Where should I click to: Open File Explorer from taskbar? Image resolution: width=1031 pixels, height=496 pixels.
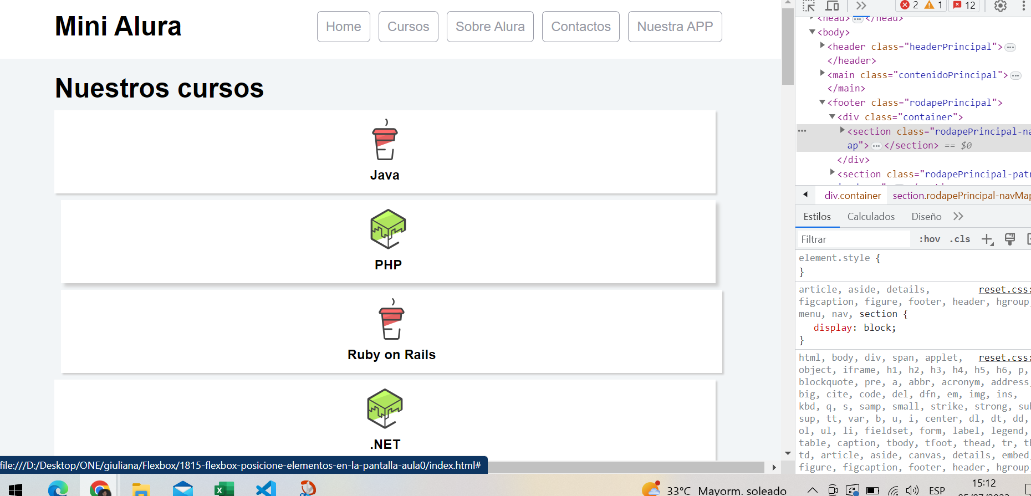pos(141,489)
